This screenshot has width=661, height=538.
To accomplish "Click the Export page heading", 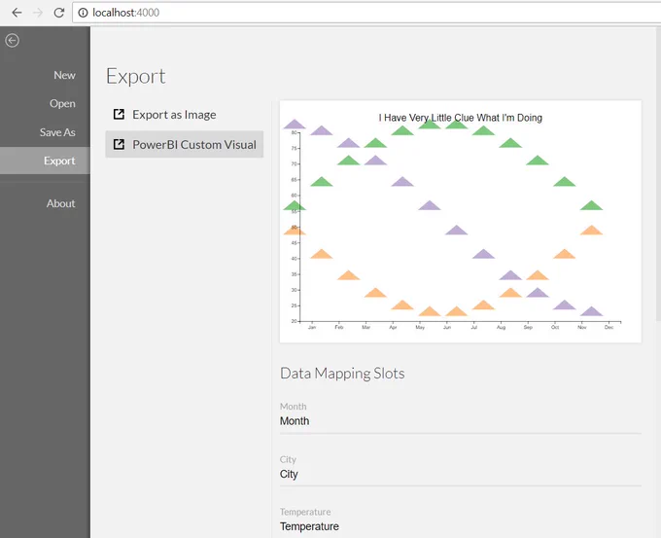I will coord(136,77).
